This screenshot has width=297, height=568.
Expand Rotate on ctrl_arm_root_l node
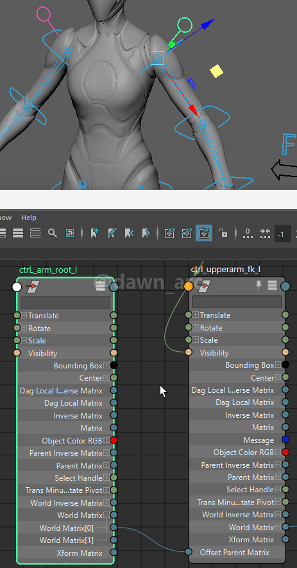(24, 328)
